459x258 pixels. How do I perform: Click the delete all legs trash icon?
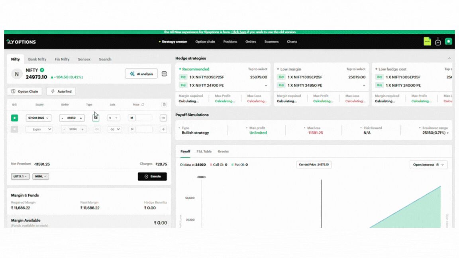point(164,105)
